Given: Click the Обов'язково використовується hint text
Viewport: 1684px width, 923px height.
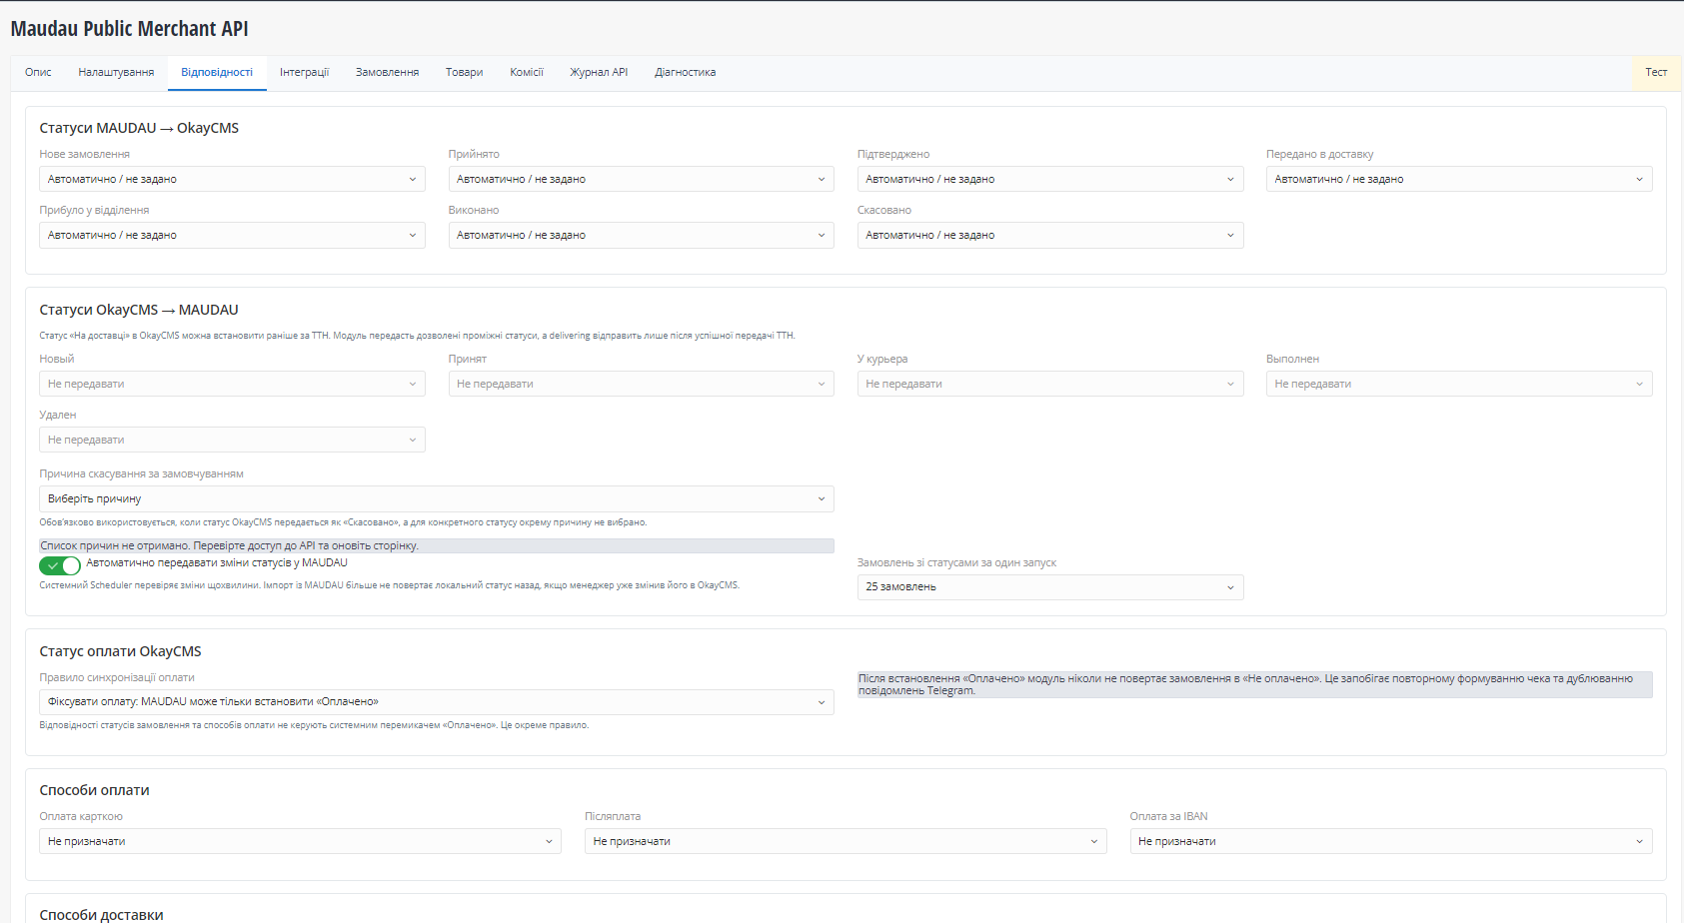Looking at the screenshot, I should tap(343, 522).
